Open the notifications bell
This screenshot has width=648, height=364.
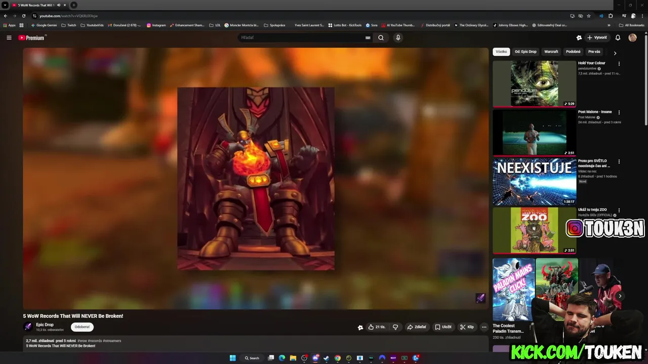pos(618,37)
